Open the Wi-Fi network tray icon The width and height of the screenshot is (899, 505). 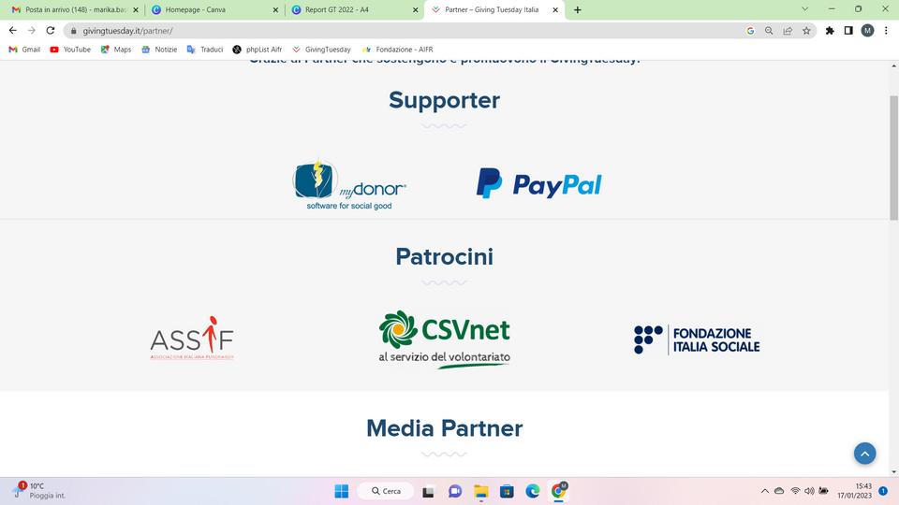click(x=795, y=491)
